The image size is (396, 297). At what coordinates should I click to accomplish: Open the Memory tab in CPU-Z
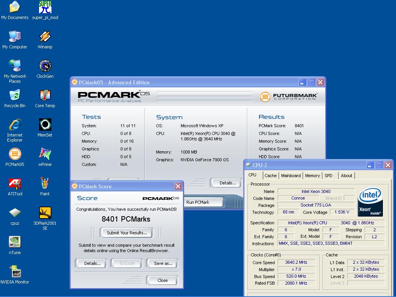(x=312, y=176)
